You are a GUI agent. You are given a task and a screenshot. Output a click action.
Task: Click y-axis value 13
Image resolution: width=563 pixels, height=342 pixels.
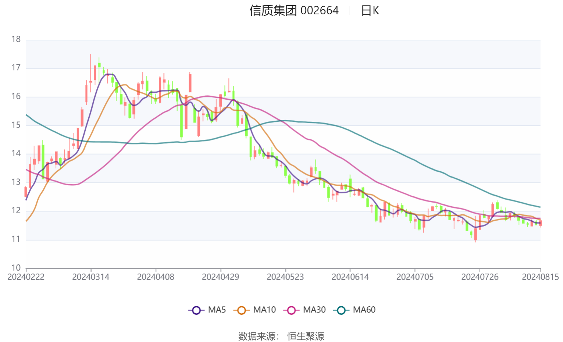pos(16,182)
